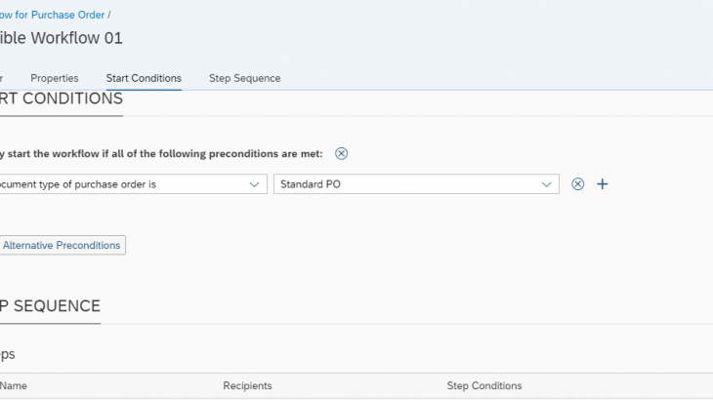Click the Step Sequence section heading

click(50, 306)
